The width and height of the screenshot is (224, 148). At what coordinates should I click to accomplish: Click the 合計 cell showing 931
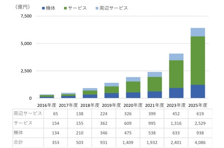104,142
